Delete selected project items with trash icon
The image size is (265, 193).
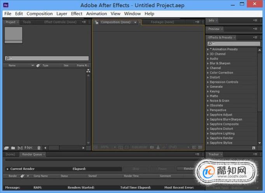(39, 148)
